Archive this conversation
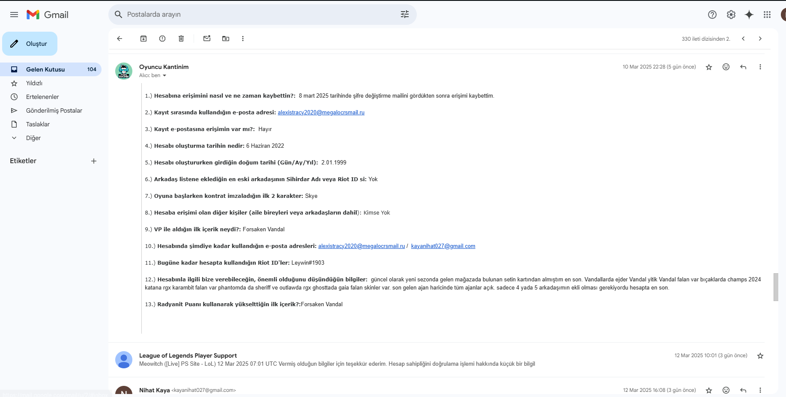The width and height of the screenshot is (786, 397). tap(143, 39)
